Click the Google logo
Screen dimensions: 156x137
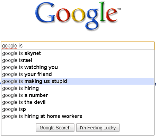coord(78,16)
